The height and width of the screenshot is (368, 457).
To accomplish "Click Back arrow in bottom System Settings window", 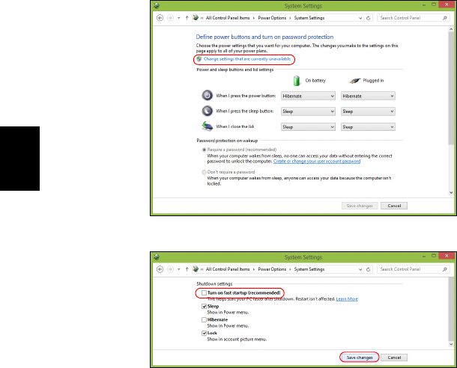I will pos(160,269).
